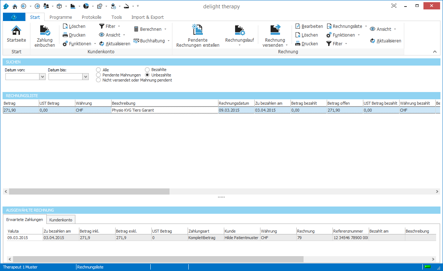Click Drucken in the Kundenkonto group

(74, 35)
